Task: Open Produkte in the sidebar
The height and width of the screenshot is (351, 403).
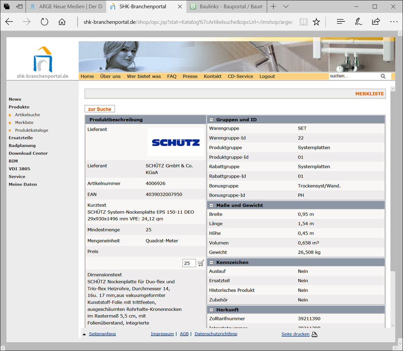Action: click(x=19, y=107)
